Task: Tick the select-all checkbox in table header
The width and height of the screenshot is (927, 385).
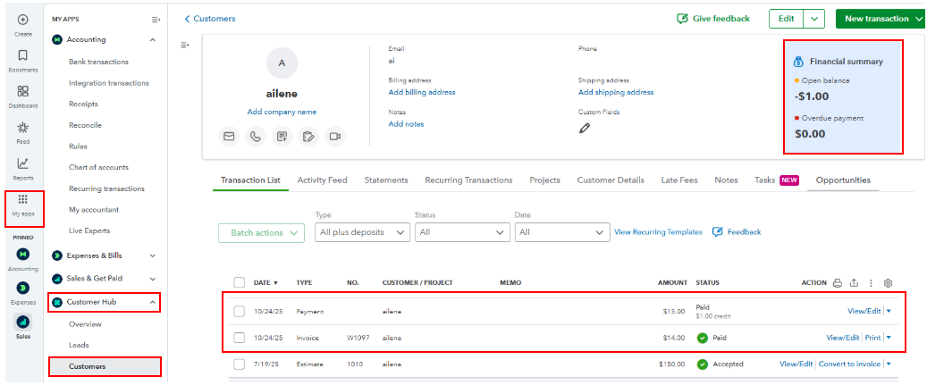Action: tap(239, 283)
